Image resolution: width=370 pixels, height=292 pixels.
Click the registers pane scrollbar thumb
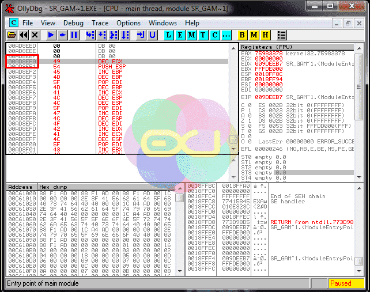coord(359,87)
